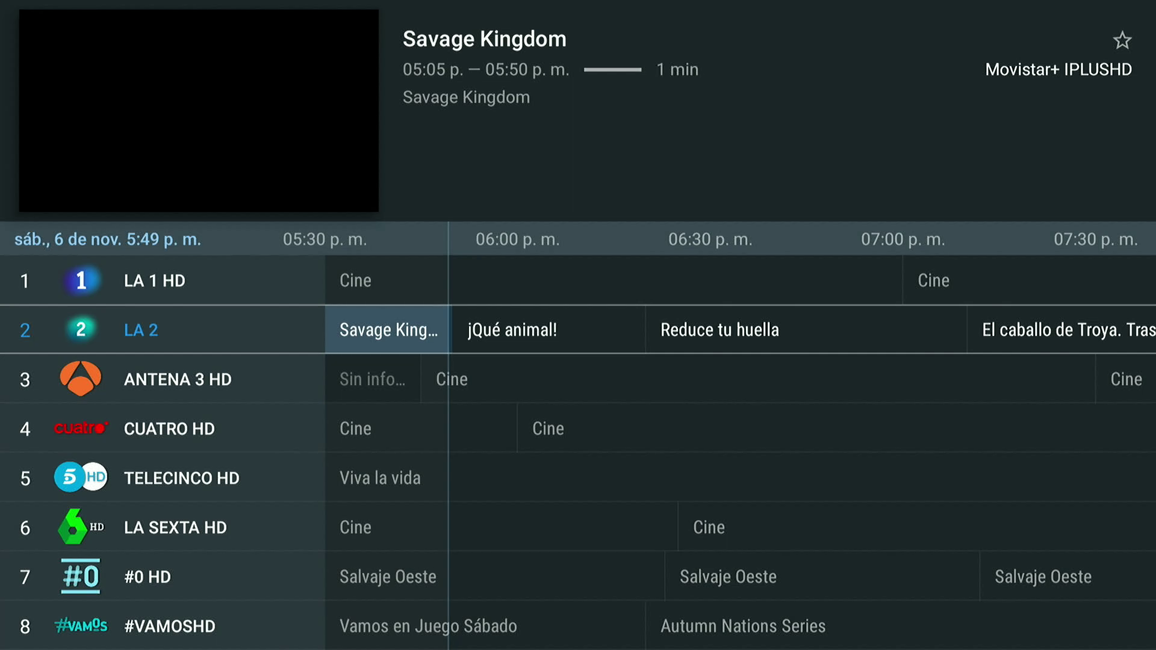Select the Telecinco HD logo
This screenshot has width=1156, height=650.
[x=81, y=477]
